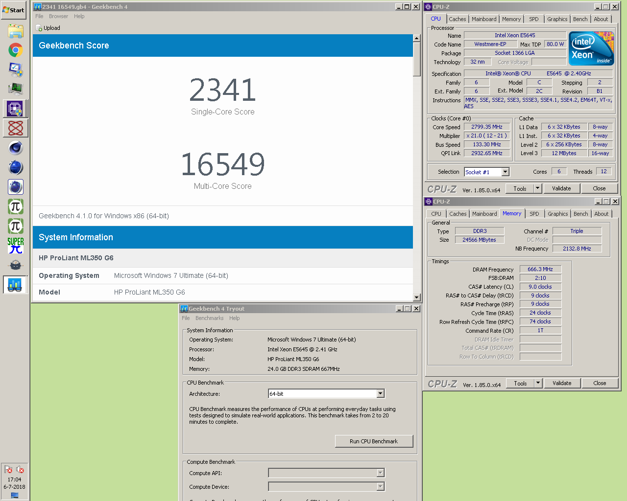Click the Upload icon in Geekbench

pyautogui.click(x=39, y=28)
